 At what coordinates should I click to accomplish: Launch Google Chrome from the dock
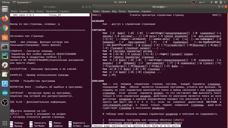click(x=5, y=28)
